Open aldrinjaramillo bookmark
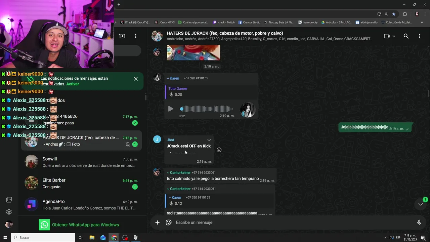 coord(367,23)
